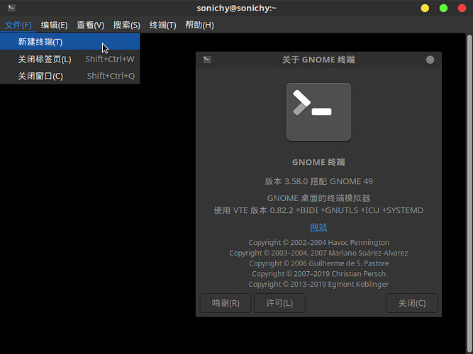Click the Shift+Ctrl+Q shortcut label
Image resolution: width=473 pixels, height=354 pixels.
pyautogui.click(x=111, y=76)
